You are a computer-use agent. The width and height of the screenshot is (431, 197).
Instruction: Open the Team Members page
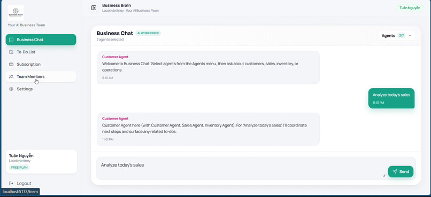coord(41,76)
